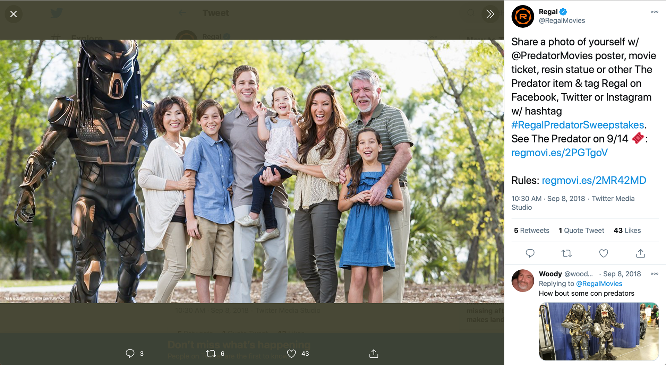Open the #RegalPredatorSweepstakes hashtag
Image resolution: width=666 pixels, height=365 pixels.
pos(578,125)
